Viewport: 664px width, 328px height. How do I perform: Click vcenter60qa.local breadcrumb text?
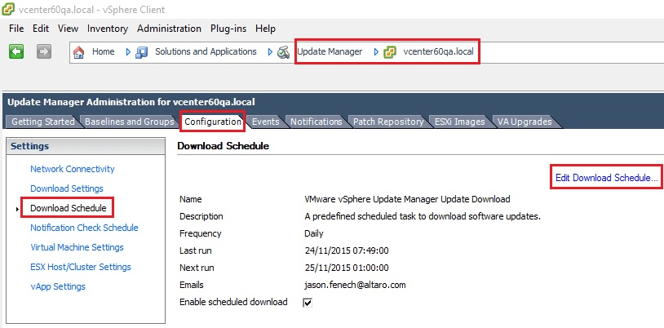point(438,51)
